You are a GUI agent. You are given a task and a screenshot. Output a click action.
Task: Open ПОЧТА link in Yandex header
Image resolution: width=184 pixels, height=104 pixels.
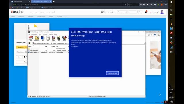click(32, 12)
